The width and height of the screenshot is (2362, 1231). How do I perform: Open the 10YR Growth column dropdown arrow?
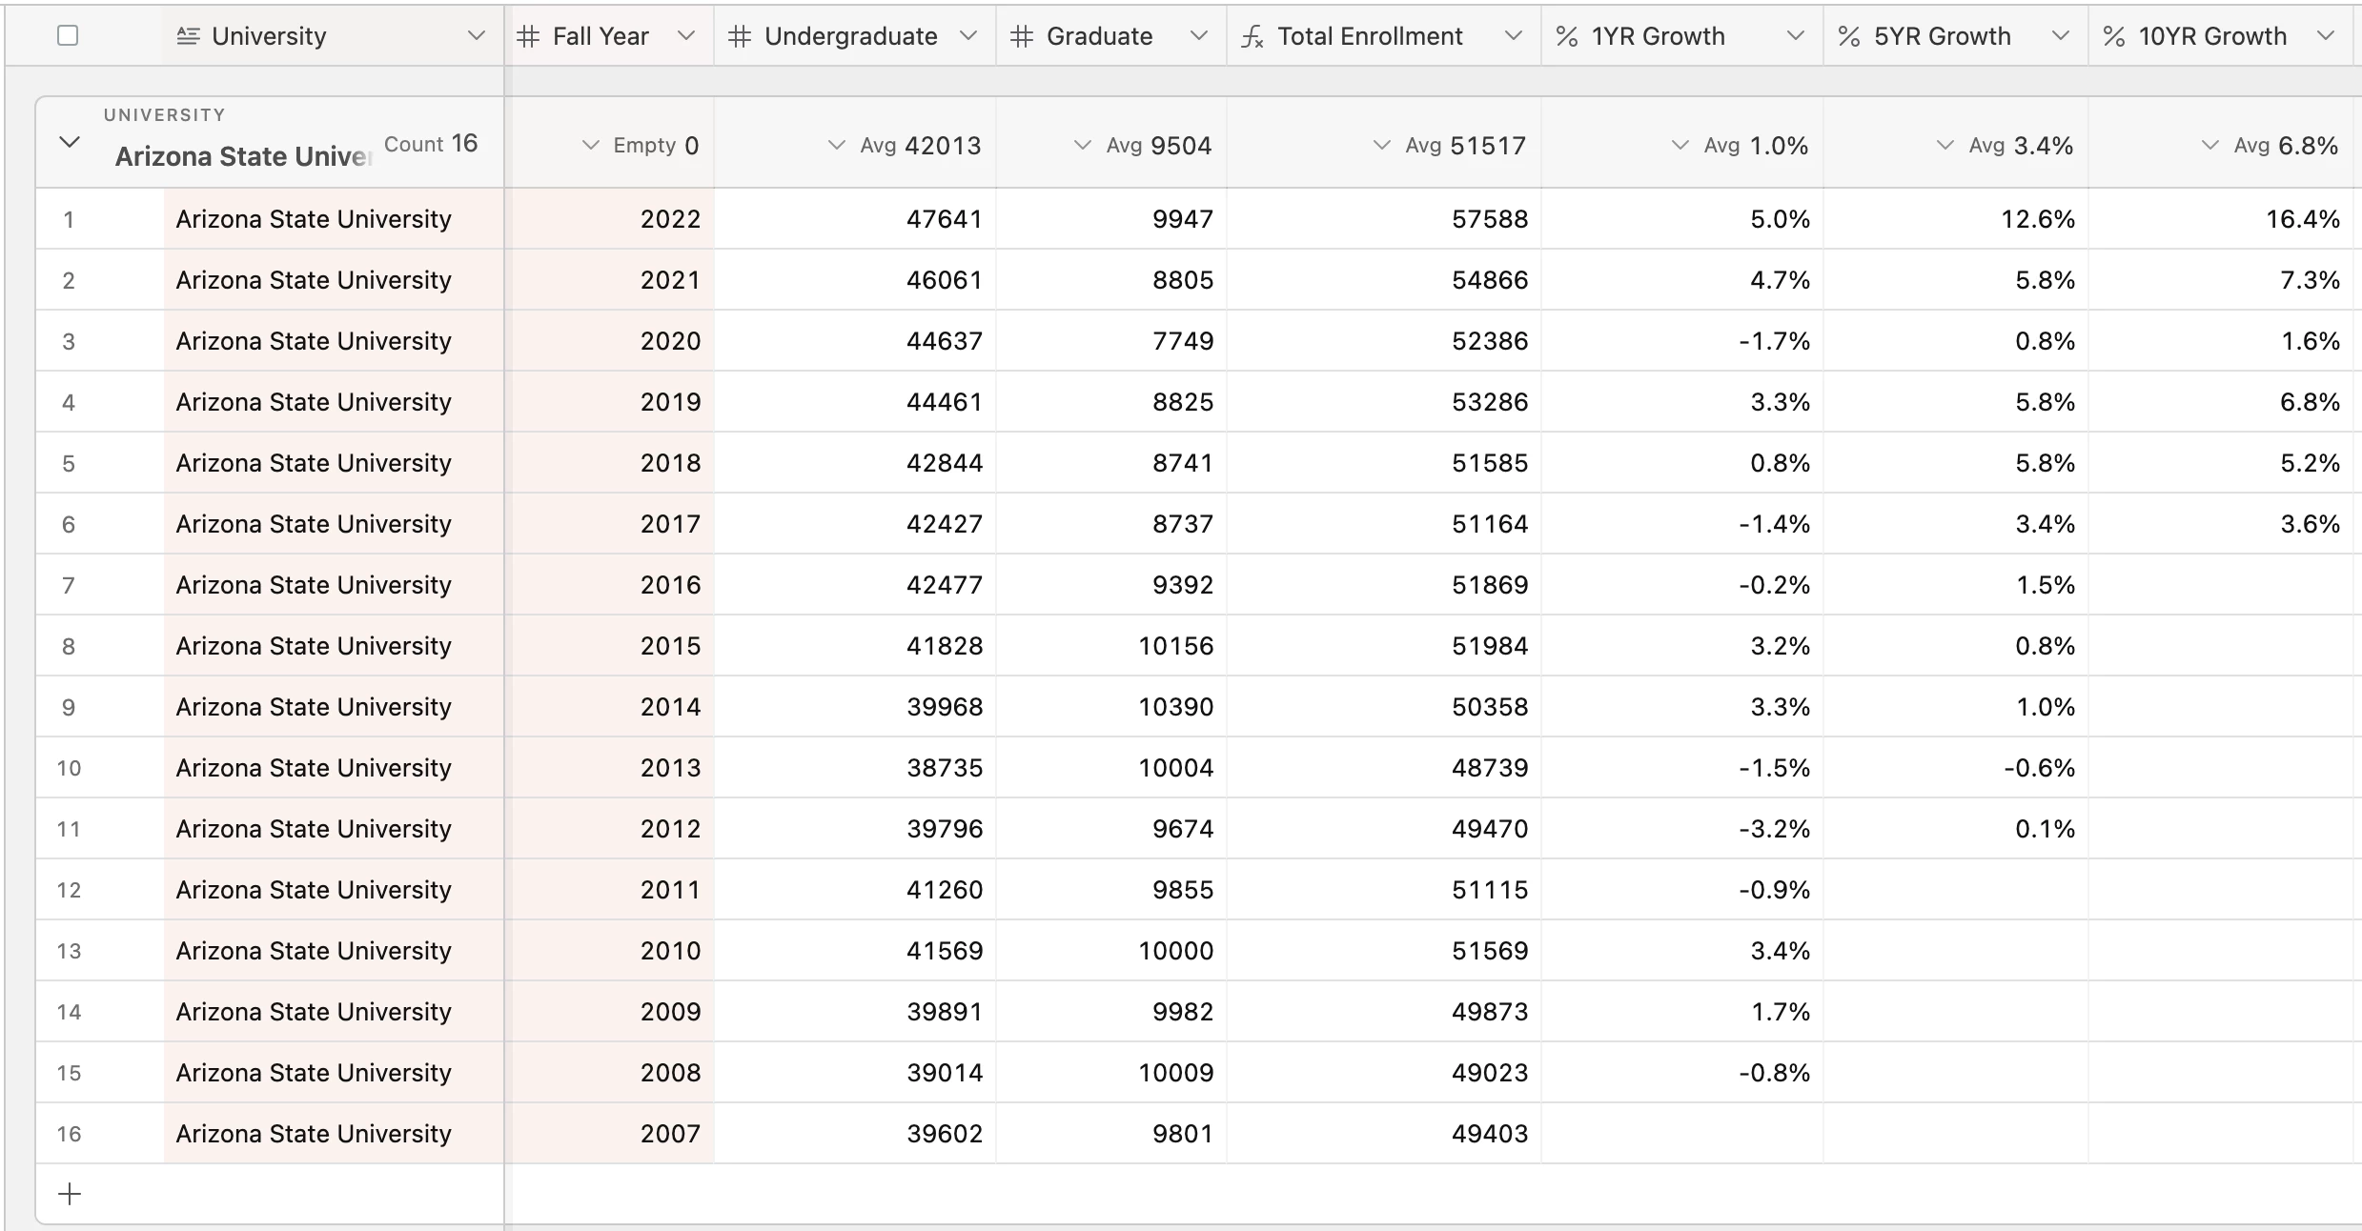pyautogui.click(x=2326, y=36)
